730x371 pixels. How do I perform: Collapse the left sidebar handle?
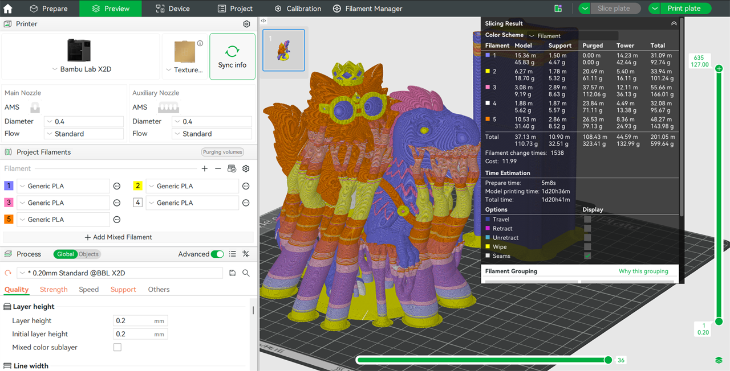coord(263,20)
